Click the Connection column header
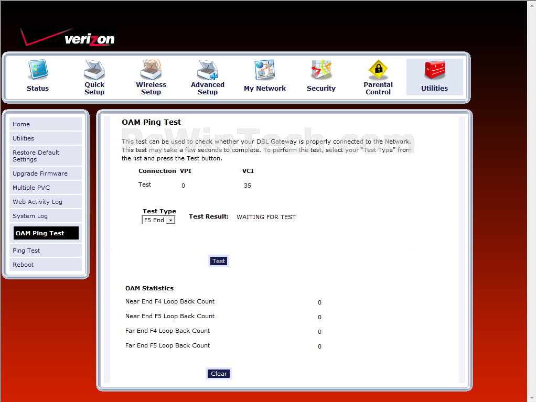The height and width of the screenshot is (402, 536). 157,171
